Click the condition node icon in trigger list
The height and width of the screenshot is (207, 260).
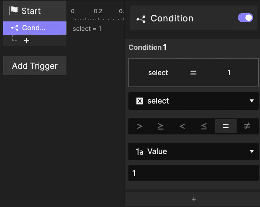pos(15,28)
